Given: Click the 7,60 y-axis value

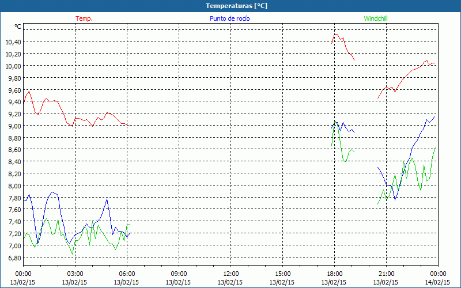Looking at the screenshot, I should click(x=14, y=210).
